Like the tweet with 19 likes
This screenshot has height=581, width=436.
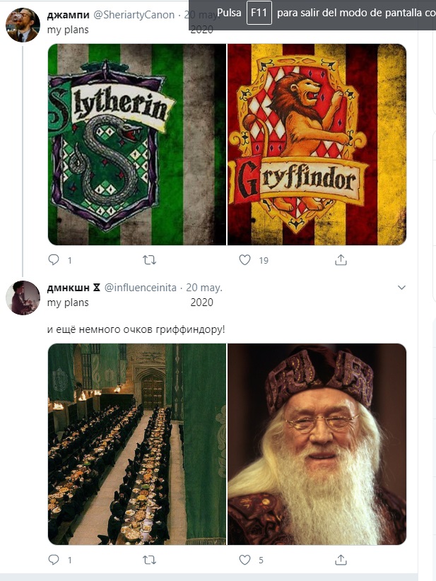(x=245, y=260)
